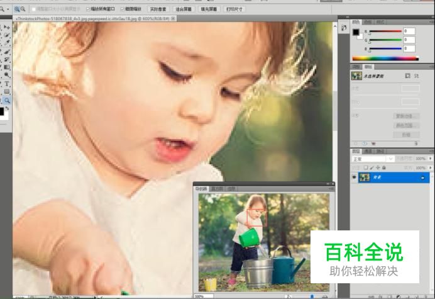Toggle lock position in Layers panel

(378, 167)
